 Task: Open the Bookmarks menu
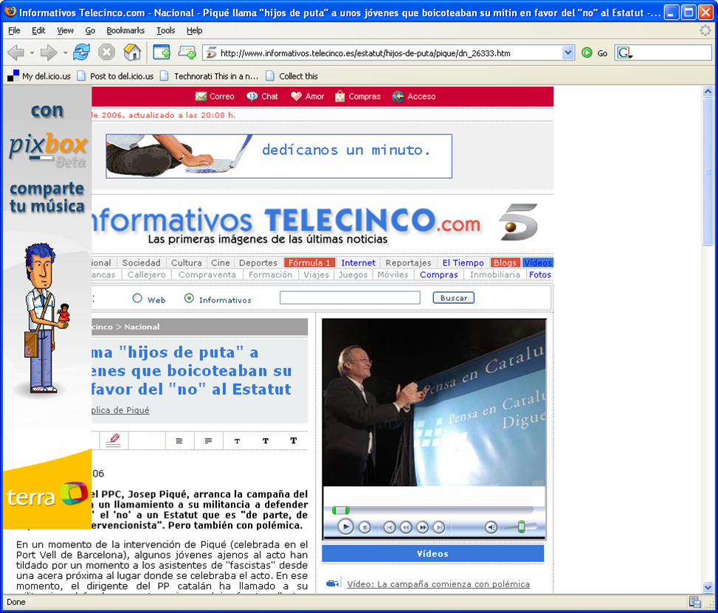pyautogui.click(x=126, y=30)
